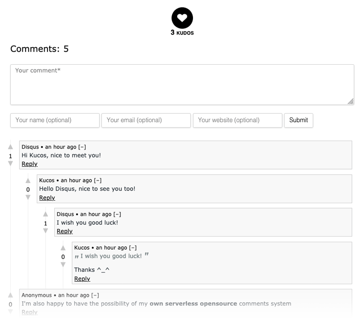The height and width of the screenshot is (326, 364).
Task: Focus the "Your comment" text area
Action: 182,85
